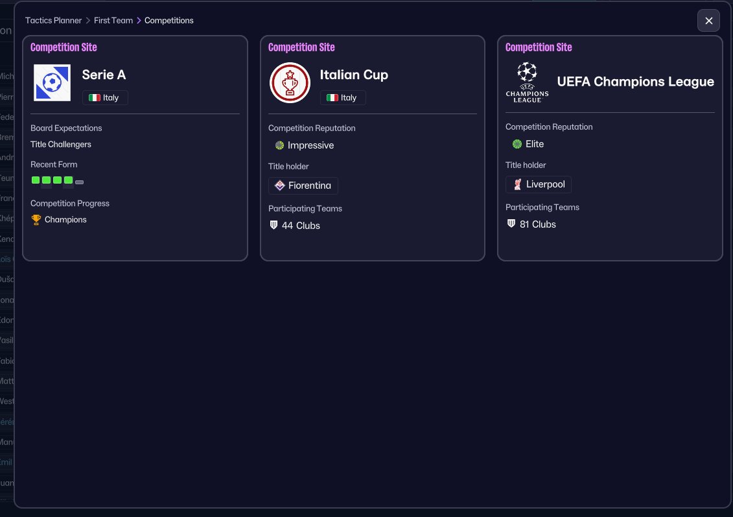Go to Tactics Planner in the breadcrumb
The image size is (733, 517).
coord(53,21)
